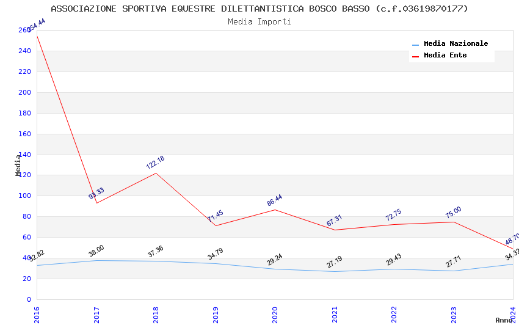Viewport: 519px width, 336px height.
Task: Select the 27.19 national average label
Action: [335, 262]
